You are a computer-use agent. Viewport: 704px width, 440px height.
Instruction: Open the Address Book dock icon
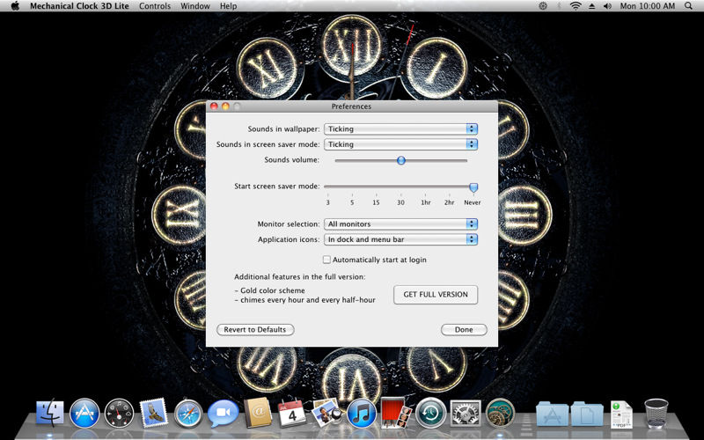pos(258,413)
